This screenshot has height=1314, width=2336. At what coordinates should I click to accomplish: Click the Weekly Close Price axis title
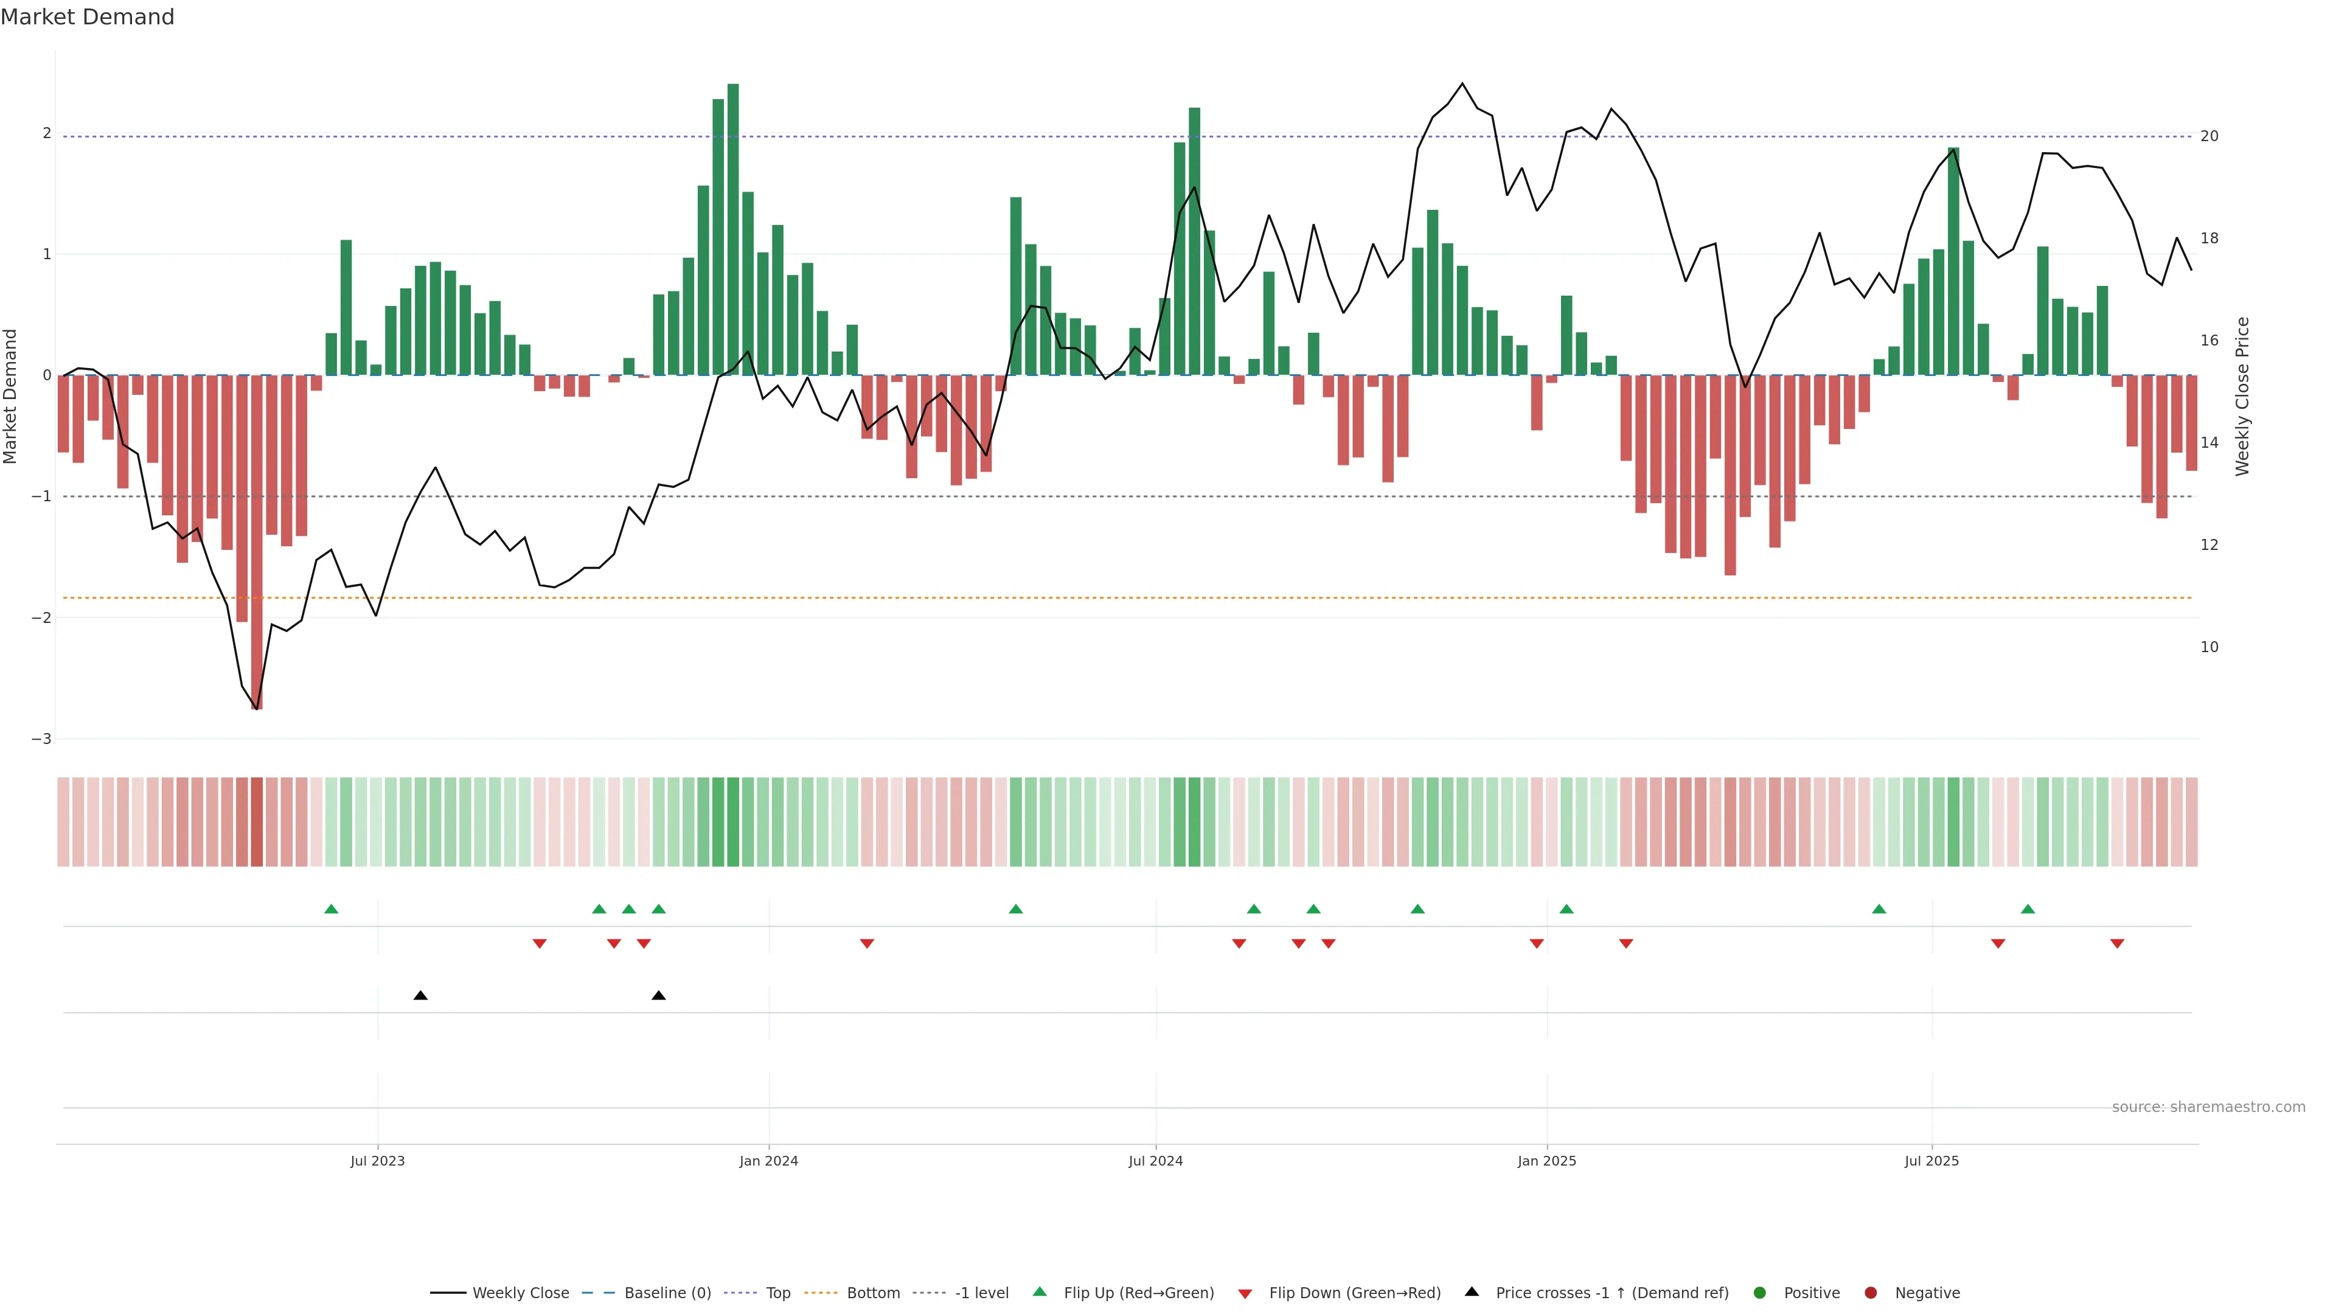coord(2242,396)
